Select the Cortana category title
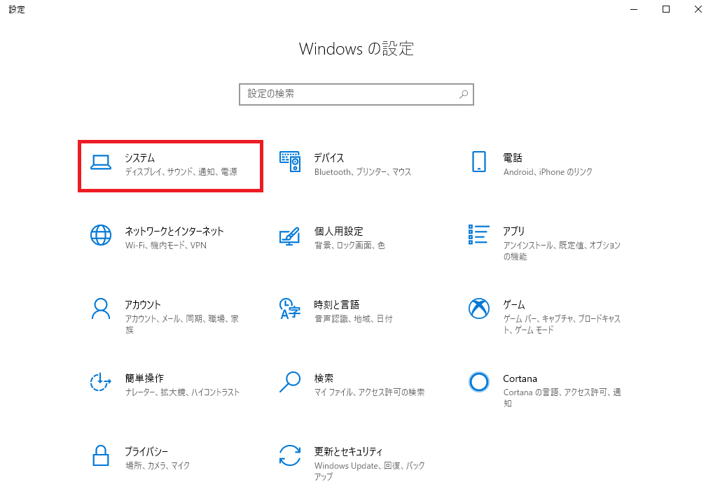The width and height of the screenshot is (706, 489). (x=520, y=378)
